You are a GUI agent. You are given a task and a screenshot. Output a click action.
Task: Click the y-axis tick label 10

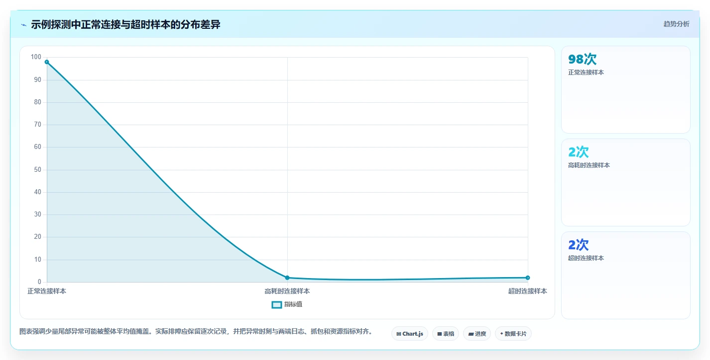click(38, 260)
